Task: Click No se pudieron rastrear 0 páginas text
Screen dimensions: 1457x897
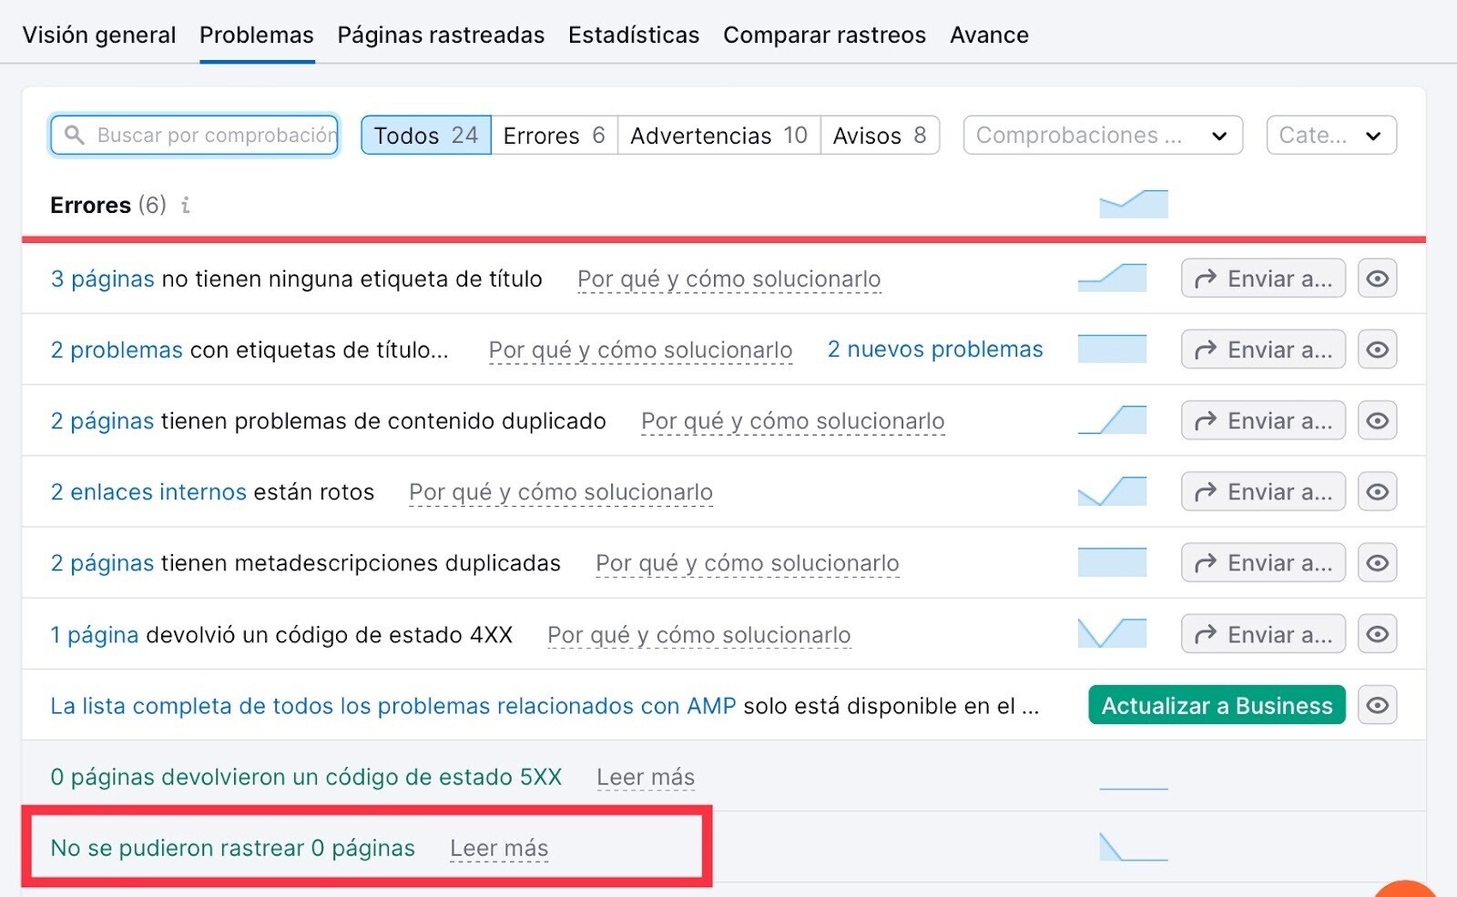Action: (x=232, y=848)
